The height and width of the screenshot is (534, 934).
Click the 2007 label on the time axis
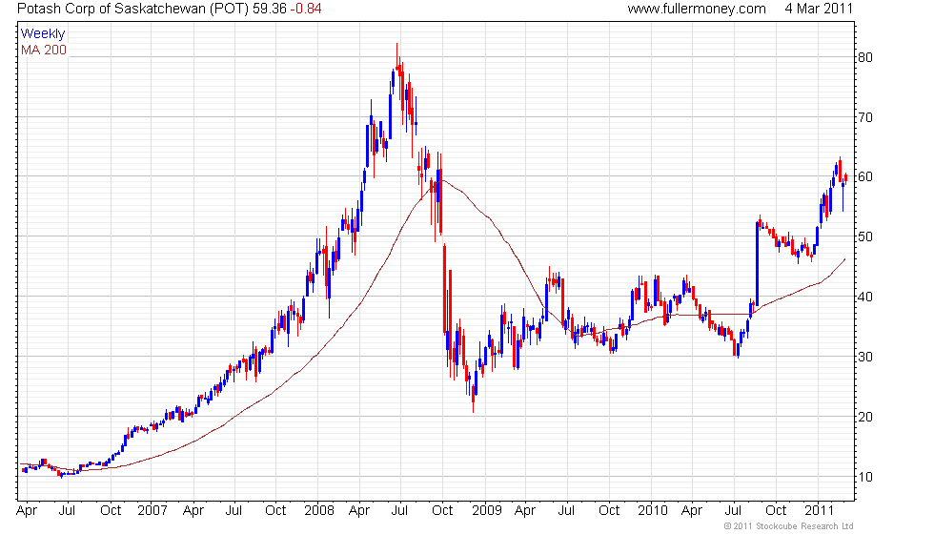pos(152,510)
